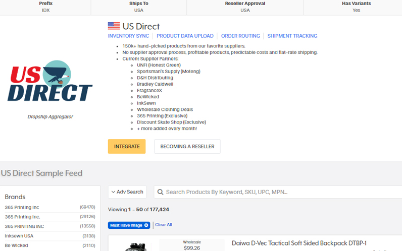Click the Prefix IDX header cell
Screen dimensions: 402x251
45,7
